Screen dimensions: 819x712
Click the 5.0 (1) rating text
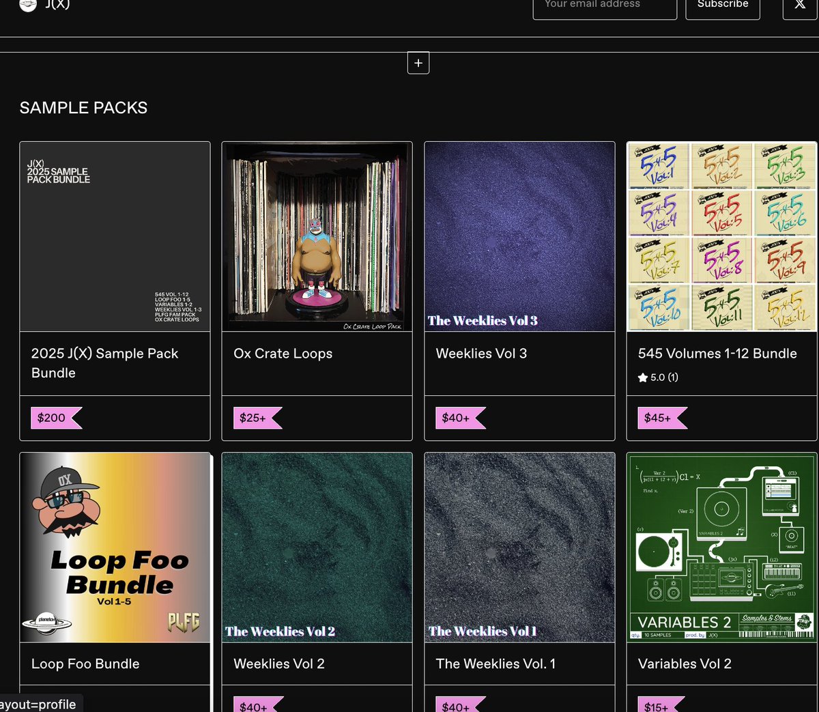pyautogui.click(x=664, y=378)
